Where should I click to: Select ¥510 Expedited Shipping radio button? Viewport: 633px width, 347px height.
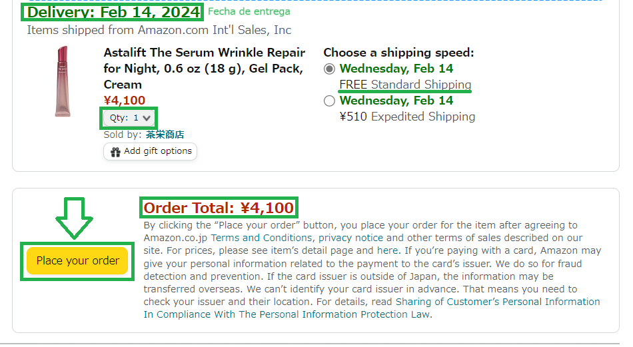[329, 101]
